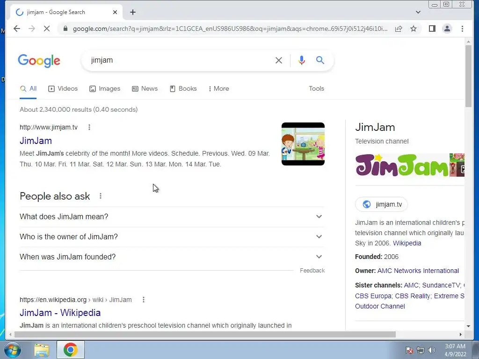Bookmark this page with the star icon
The height and width of the screenshot is (359, 479).
coord(414,29)
